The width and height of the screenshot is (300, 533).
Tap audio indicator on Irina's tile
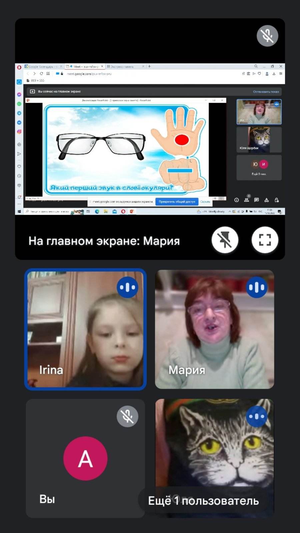click(x=127, y=287)
